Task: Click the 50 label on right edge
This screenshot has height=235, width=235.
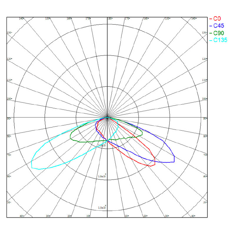Action: tap(205, 202)
